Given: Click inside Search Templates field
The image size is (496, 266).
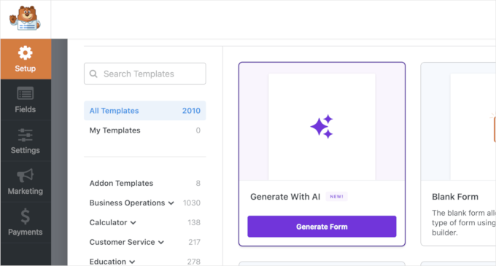Looking at the screenshot, I should click(145, 74).
